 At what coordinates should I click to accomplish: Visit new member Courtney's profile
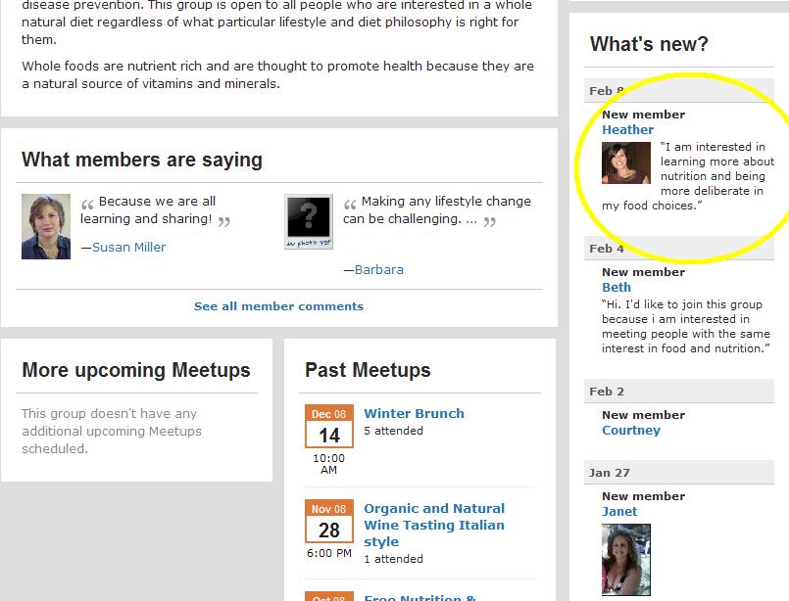(631, 431)
